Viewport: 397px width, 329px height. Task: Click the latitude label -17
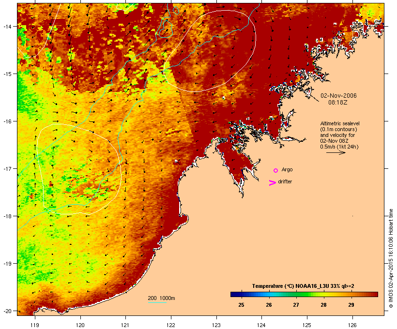tap(7, 168)
